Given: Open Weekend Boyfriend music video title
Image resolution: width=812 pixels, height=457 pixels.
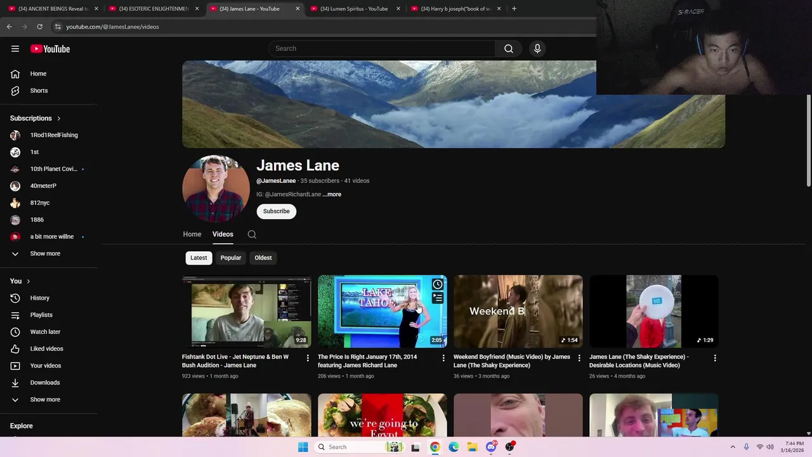Looking at the screenshot, I should [512, 361].
